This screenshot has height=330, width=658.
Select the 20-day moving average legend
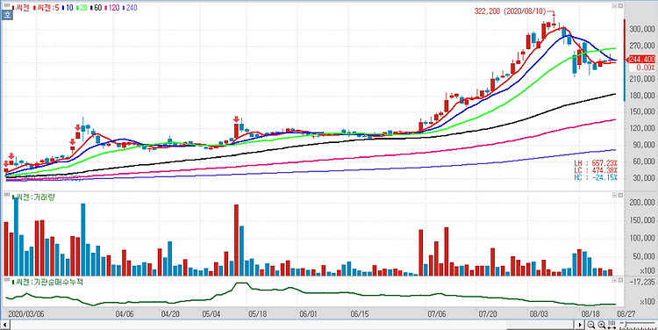tap(82, 8)
